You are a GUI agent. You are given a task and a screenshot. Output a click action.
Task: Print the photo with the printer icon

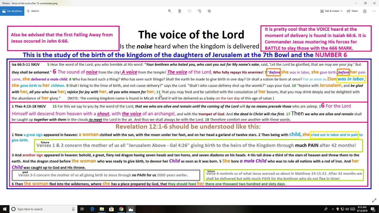click(365, 11)
